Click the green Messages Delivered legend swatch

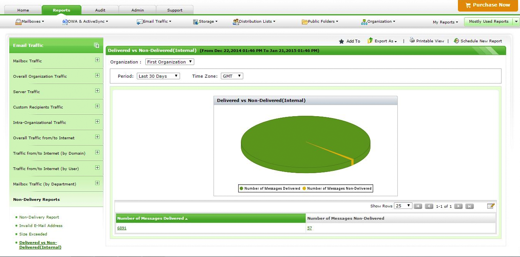242,189
